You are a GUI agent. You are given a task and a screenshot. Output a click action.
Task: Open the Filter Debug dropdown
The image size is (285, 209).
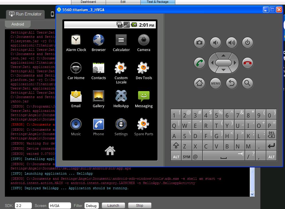(92, 206)
